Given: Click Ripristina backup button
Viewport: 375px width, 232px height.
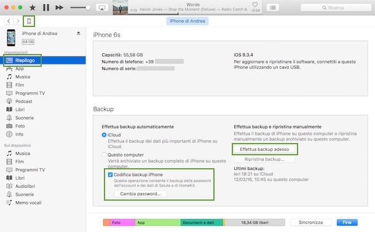Looking at the screenshot, I should click(264, 159).
